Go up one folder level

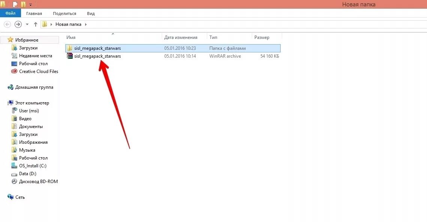35,24
